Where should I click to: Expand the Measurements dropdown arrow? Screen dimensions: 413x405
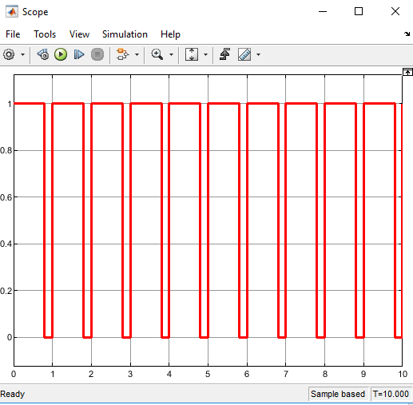[258, 54]
